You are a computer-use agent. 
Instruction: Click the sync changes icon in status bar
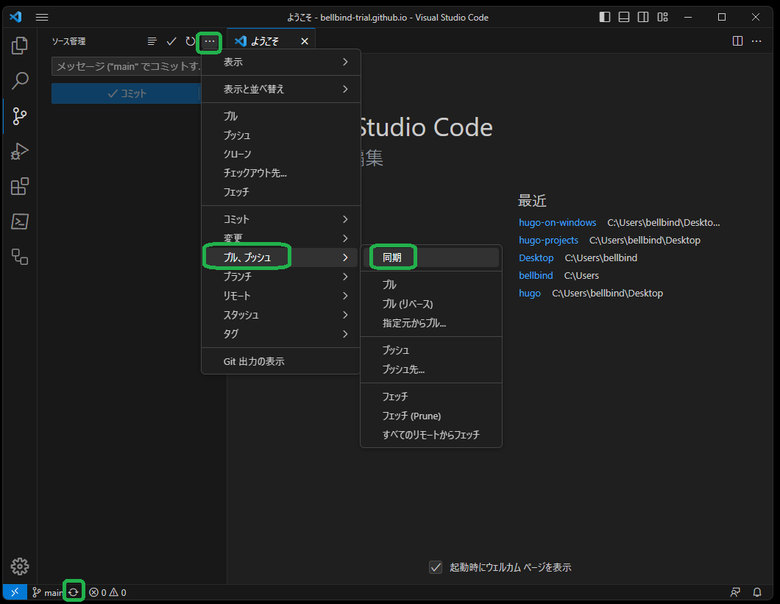coord(74,592)
